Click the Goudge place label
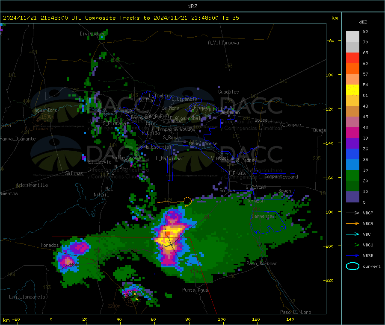Image resolution: width=385 pixels, height=325 pixels. coord(187,129)
